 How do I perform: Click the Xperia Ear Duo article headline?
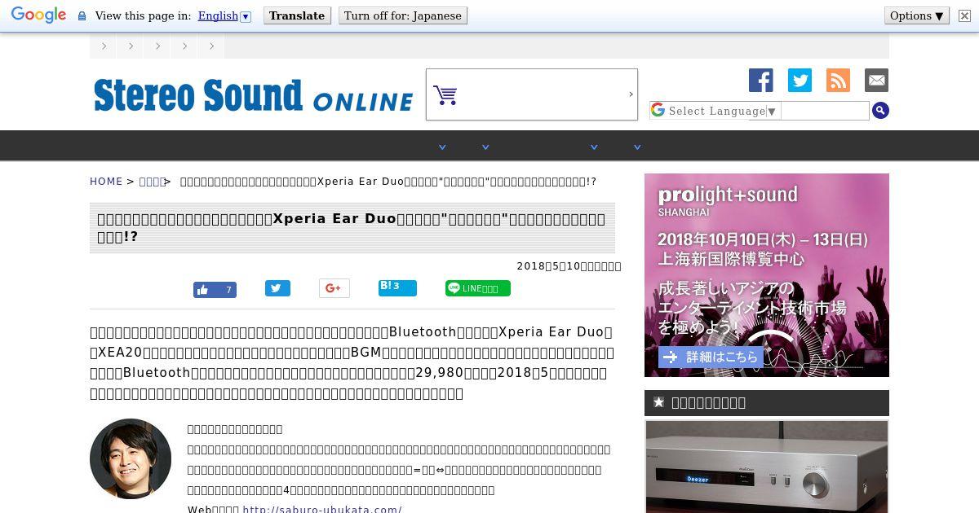pos(352,228)
